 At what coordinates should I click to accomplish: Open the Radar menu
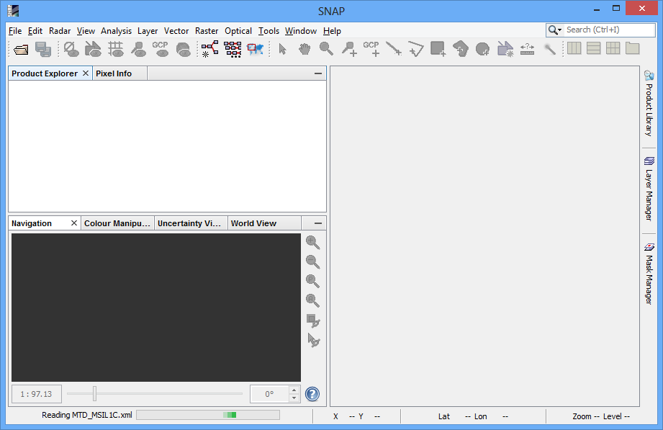[60, 31]
